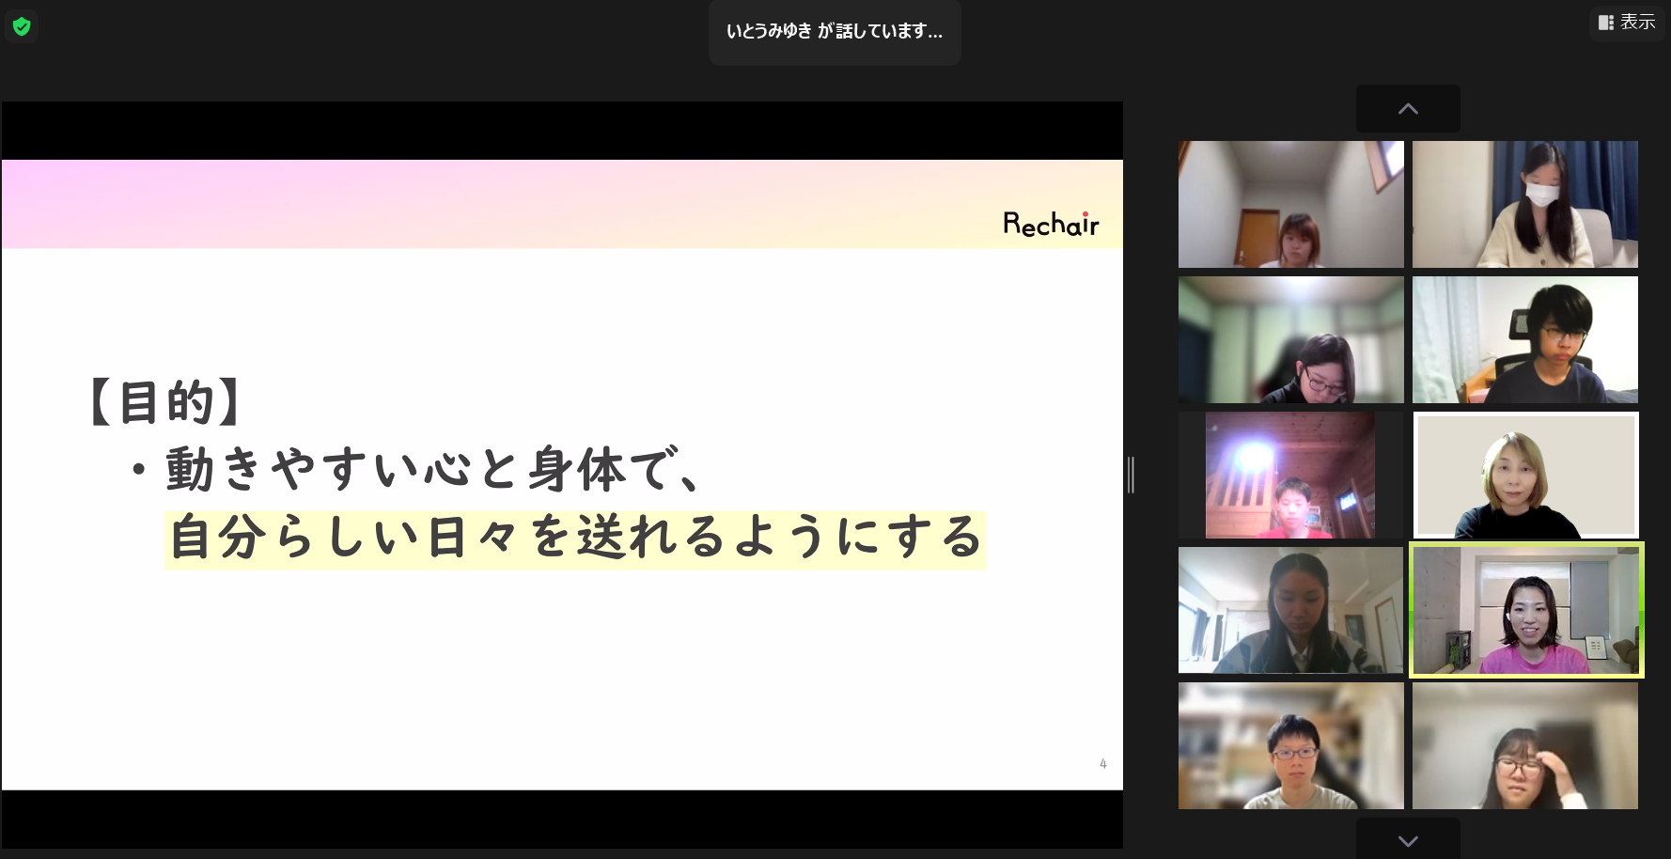Viewport: 1671px width, 859px height.
Task: Click the 【目的】 heading on the slide
Action: [x=165, y=401]
